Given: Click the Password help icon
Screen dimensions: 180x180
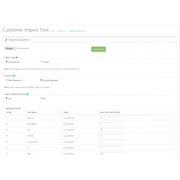Looking at the screenshot, I should pos(14,76).
